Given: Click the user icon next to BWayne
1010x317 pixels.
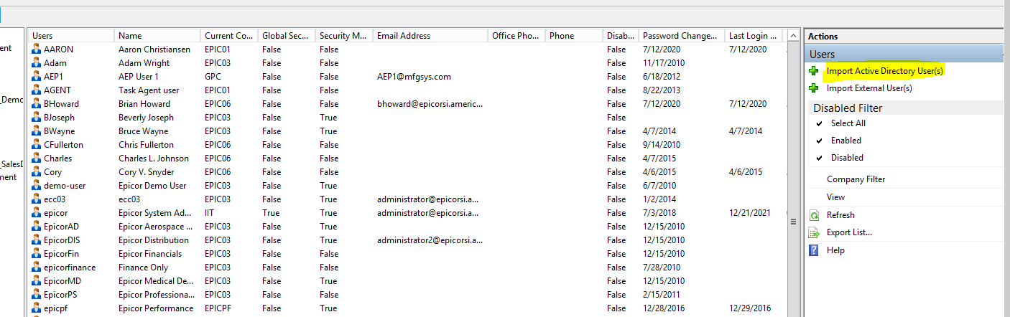Looking at the screenshot, I should click(36, 131).
